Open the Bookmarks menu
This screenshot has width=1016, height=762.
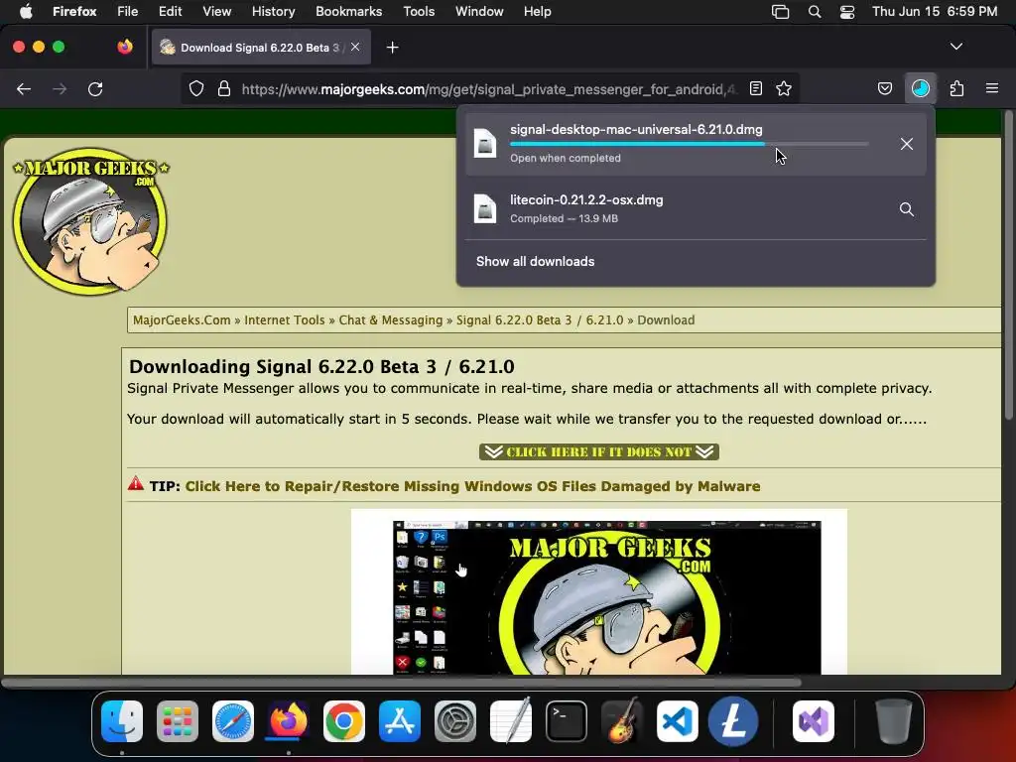pyautogui.click(x=348, y=11)
